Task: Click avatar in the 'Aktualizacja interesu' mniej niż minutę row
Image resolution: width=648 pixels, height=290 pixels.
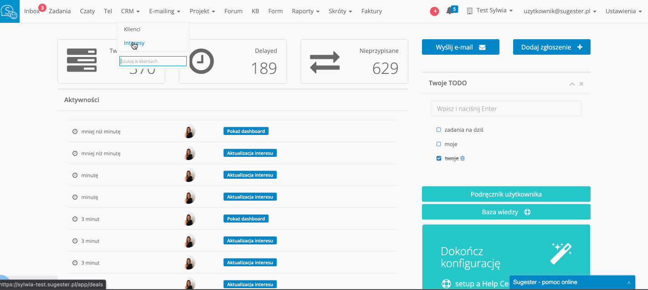Action: click(190, 153)
